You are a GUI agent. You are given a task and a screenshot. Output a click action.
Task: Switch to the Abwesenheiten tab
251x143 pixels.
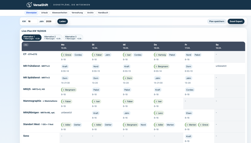pyautogui.click(x=59, y=13)
